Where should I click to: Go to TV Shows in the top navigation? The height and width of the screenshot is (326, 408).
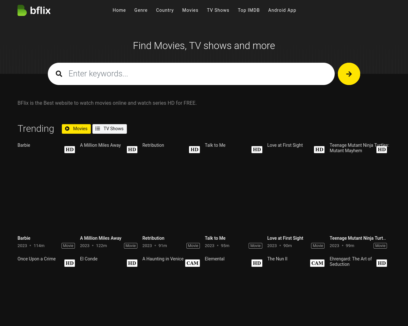click(x=218, y=10)
